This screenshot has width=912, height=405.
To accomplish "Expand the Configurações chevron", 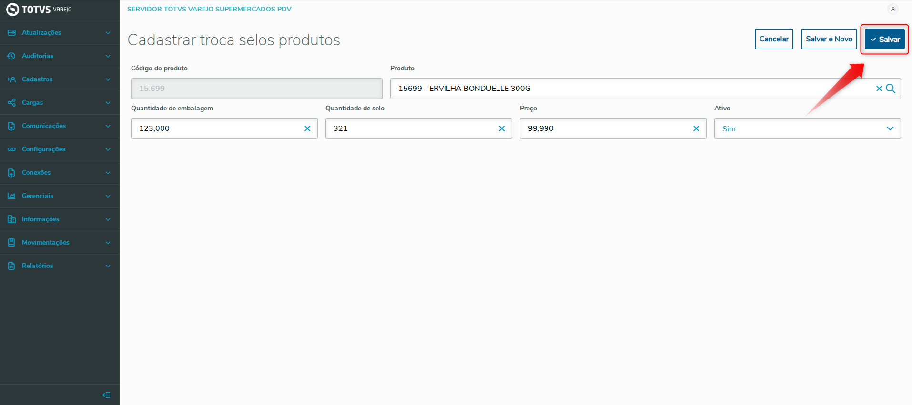I will [108, 149].
